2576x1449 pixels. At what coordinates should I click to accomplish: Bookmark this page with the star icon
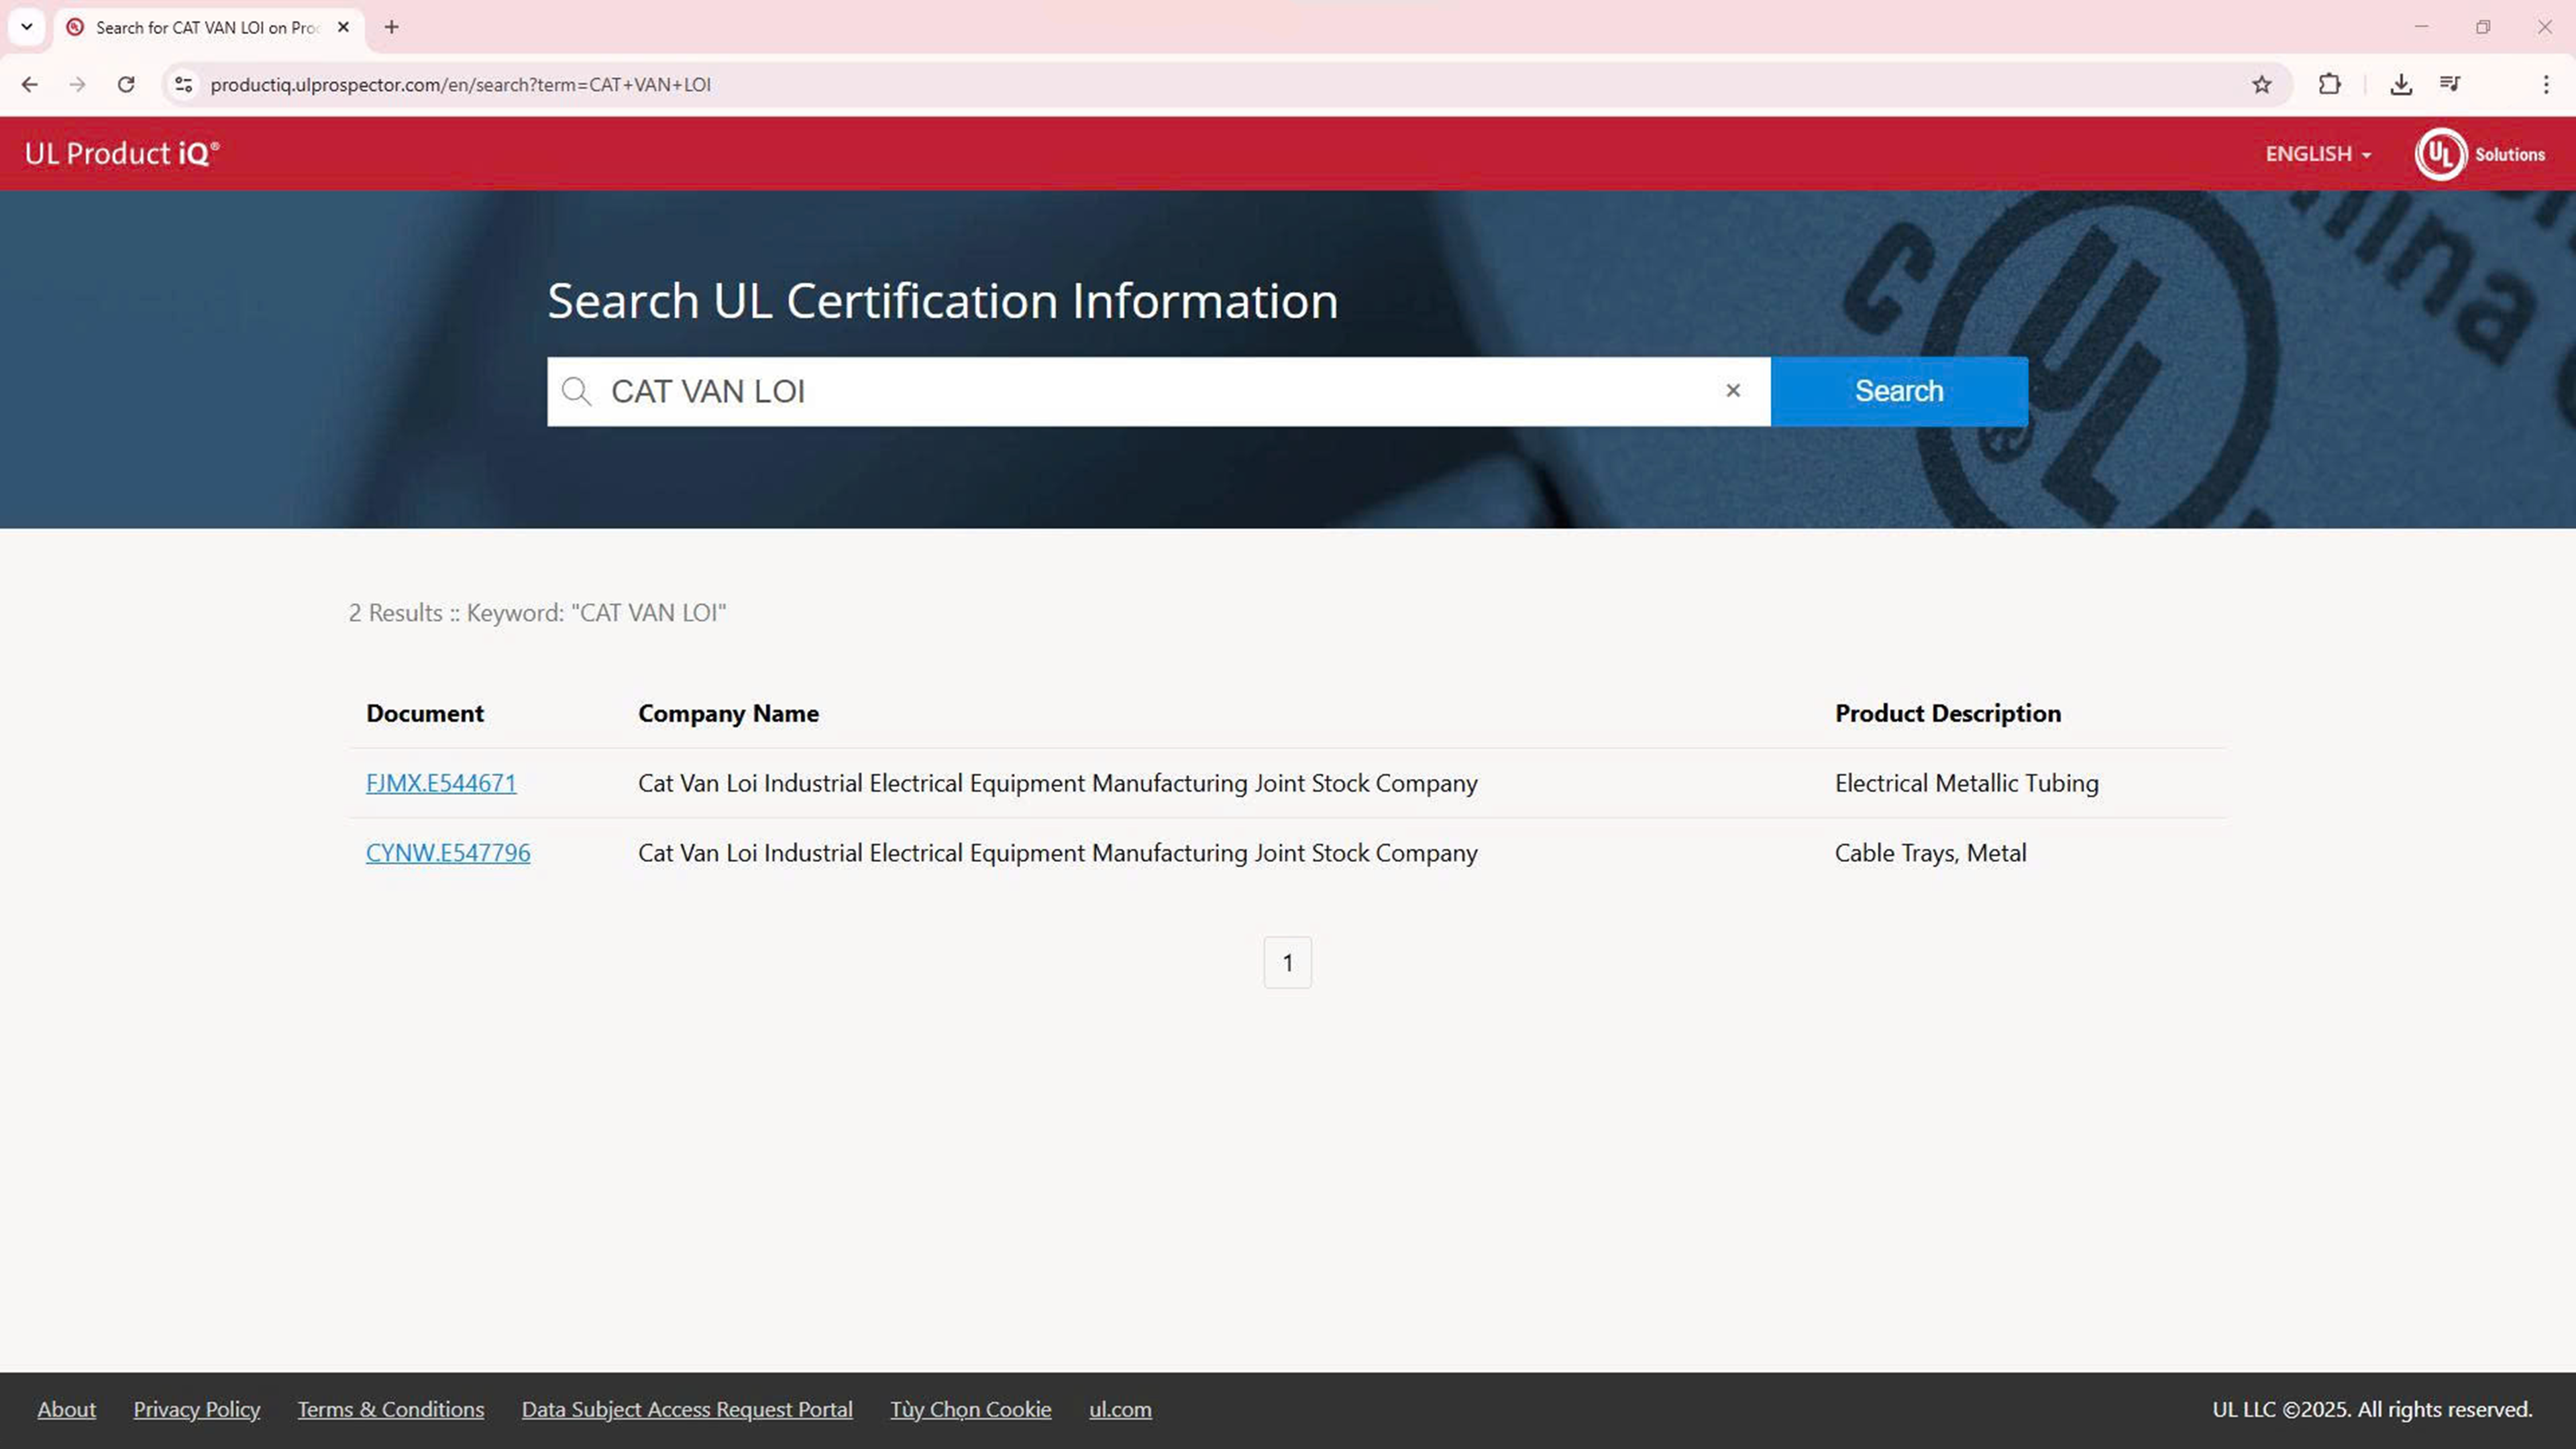tap(2261, 85)
